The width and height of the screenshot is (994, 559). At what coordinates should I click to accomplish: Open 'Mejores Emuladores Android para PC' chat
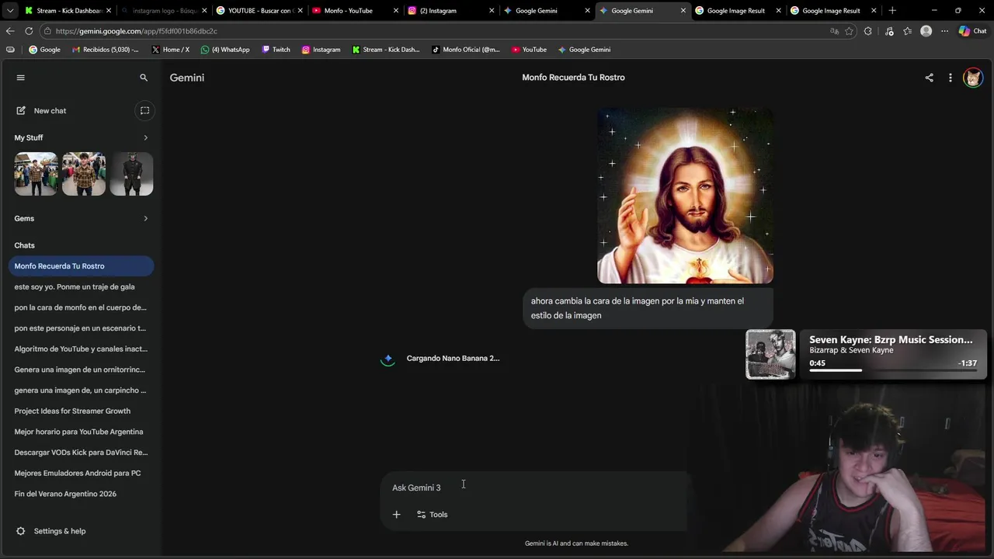(x=81, y=473)
